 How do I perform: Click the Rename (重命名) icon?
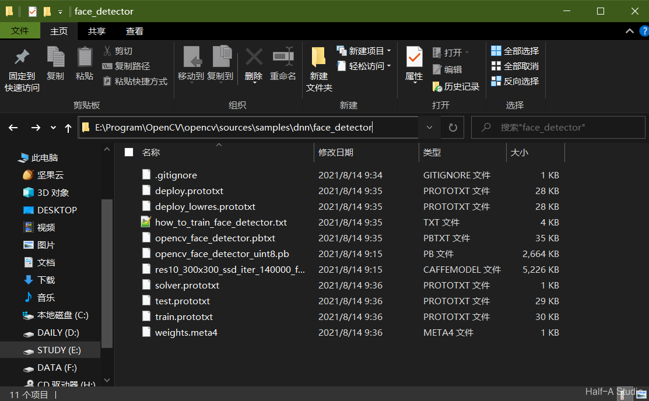[x=283, y=57]
